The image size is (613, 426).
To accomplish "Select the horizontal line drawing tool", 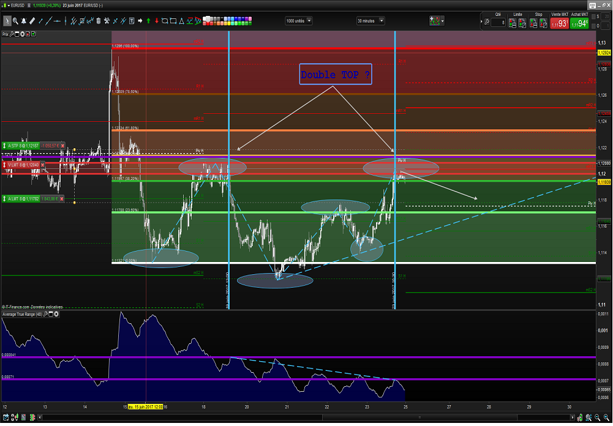I will click(x=57, y=21).
